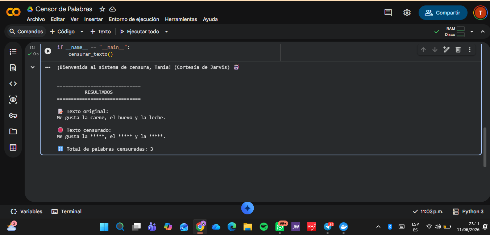490x235 pixels.
Task: Open the Ayuda menu
Action: coord(210,19)
